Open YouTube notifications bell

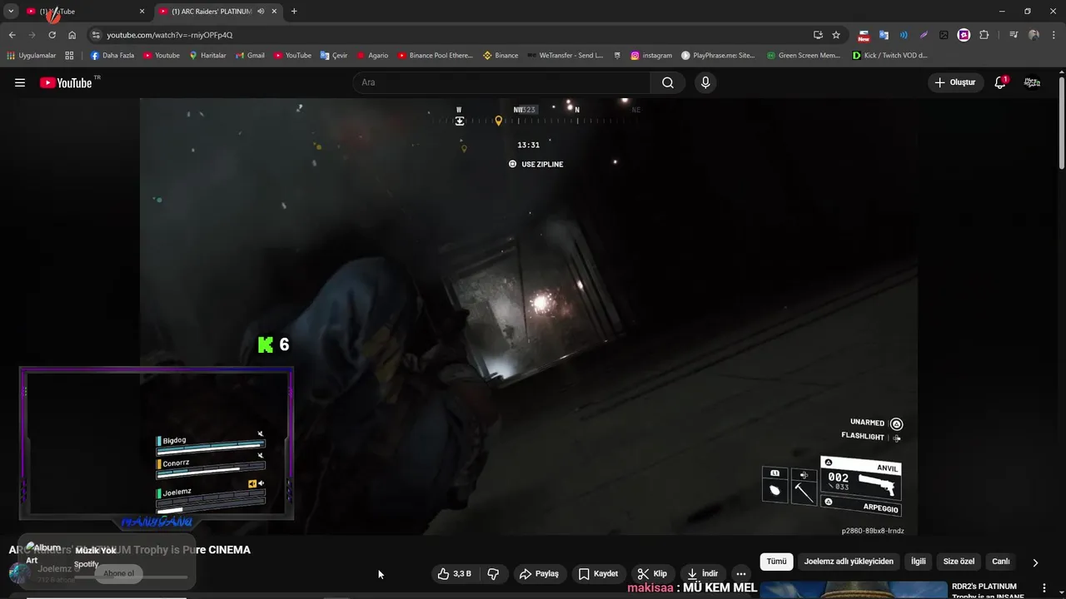(1000, 82)
